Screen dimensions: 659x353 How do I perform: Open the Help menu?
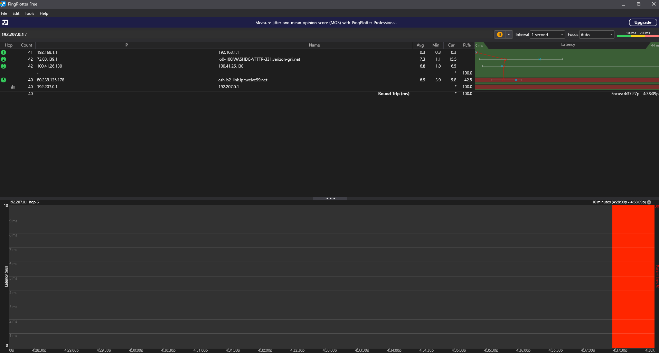[44, 13]
